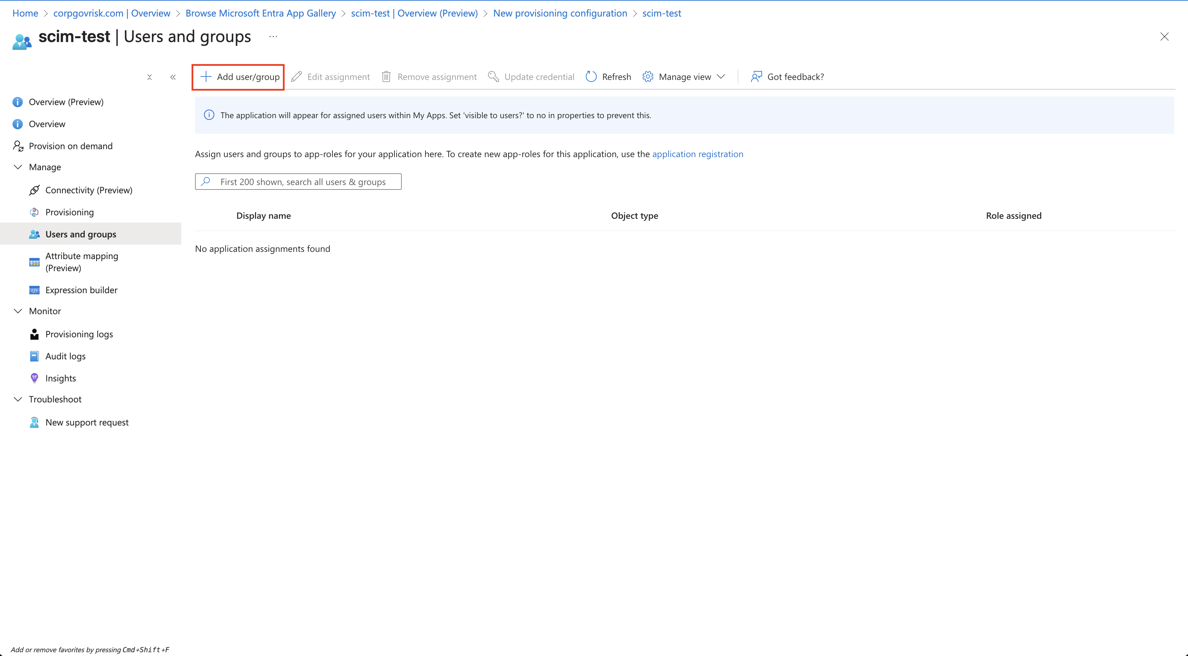This screenshot has width=1188, height=656.
Task: Open Attribute mapping (Preview) menu item
Action: pos(82,262)
